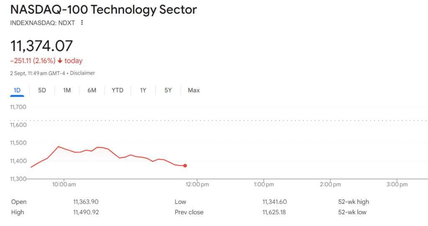Click the 52-wk high label

pos(354,202)
